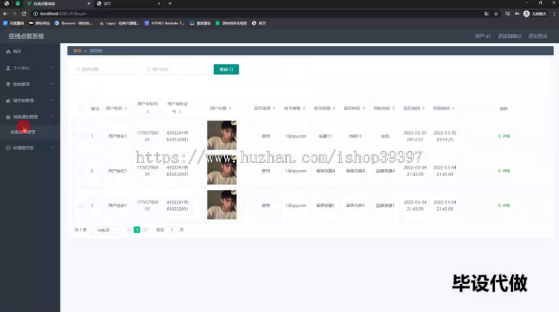Click the next page arrow in pagination
559x312 pixels.
tap(145, 230)
